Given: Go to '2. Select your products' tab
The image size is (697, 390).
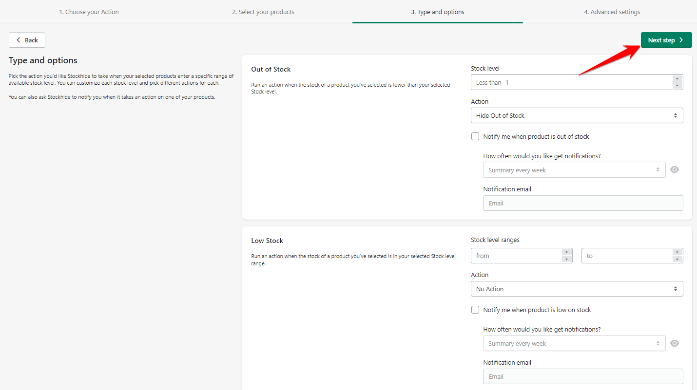Looking at the screenshot, I should [x=263, y=12].
